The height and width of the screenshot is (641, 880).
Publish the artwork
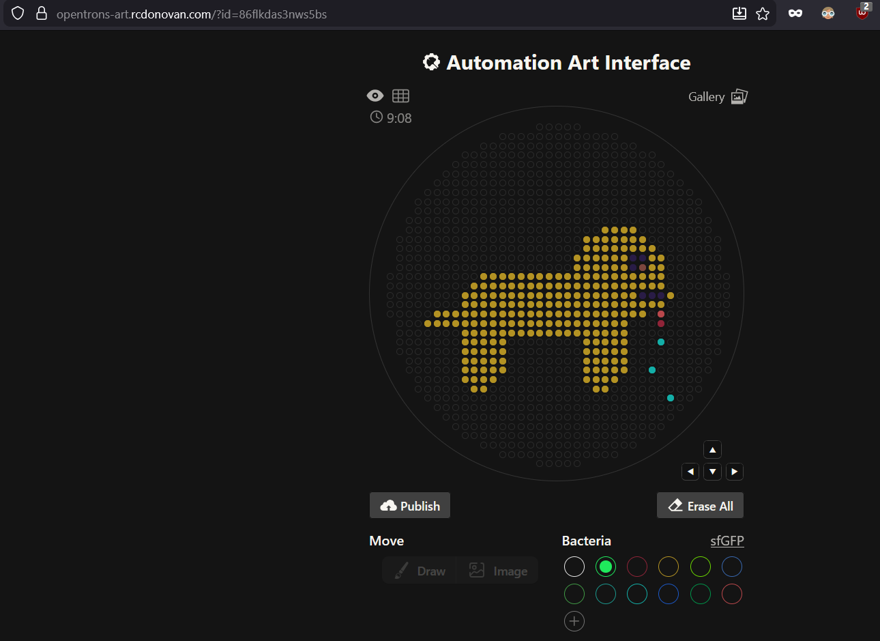(410, 506)
